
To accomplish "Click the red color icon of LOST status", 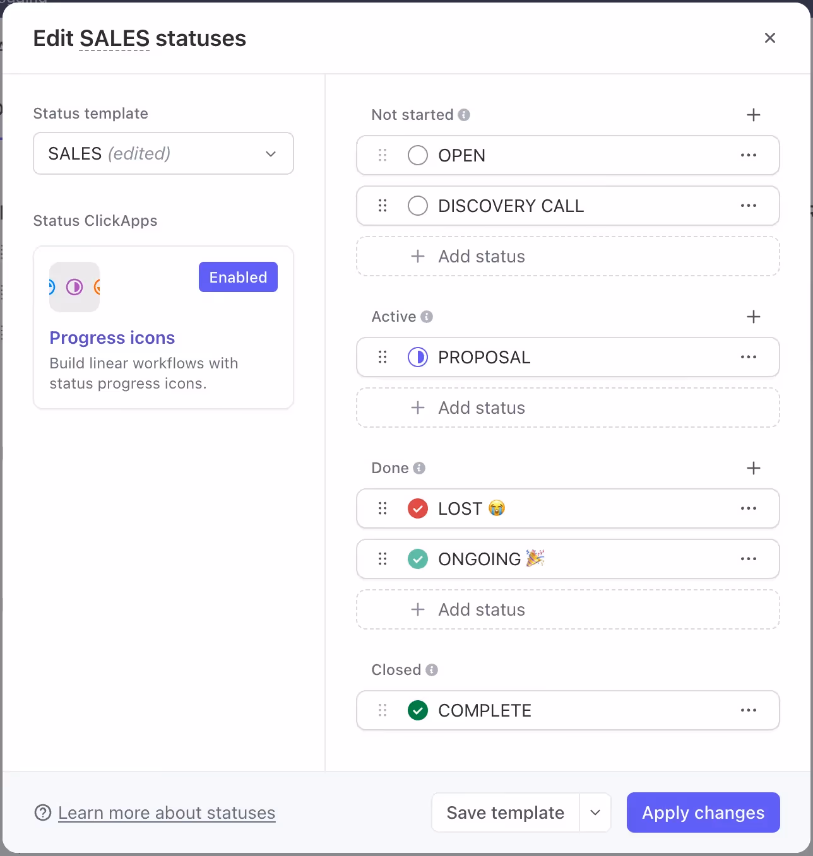I will pyautogui.click(x=417, y=508).
